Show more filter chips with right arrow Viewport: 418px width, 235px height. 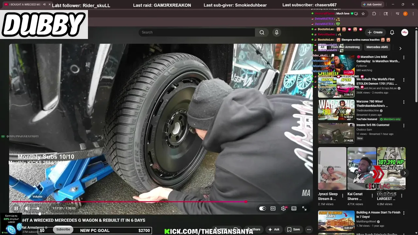click(400, 48)
